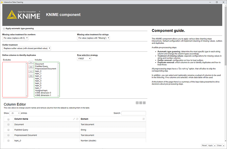The width and height of the screenshot is (227, 149).
Task: Sort by Domain using sort arrows
Action: point(144,119)
